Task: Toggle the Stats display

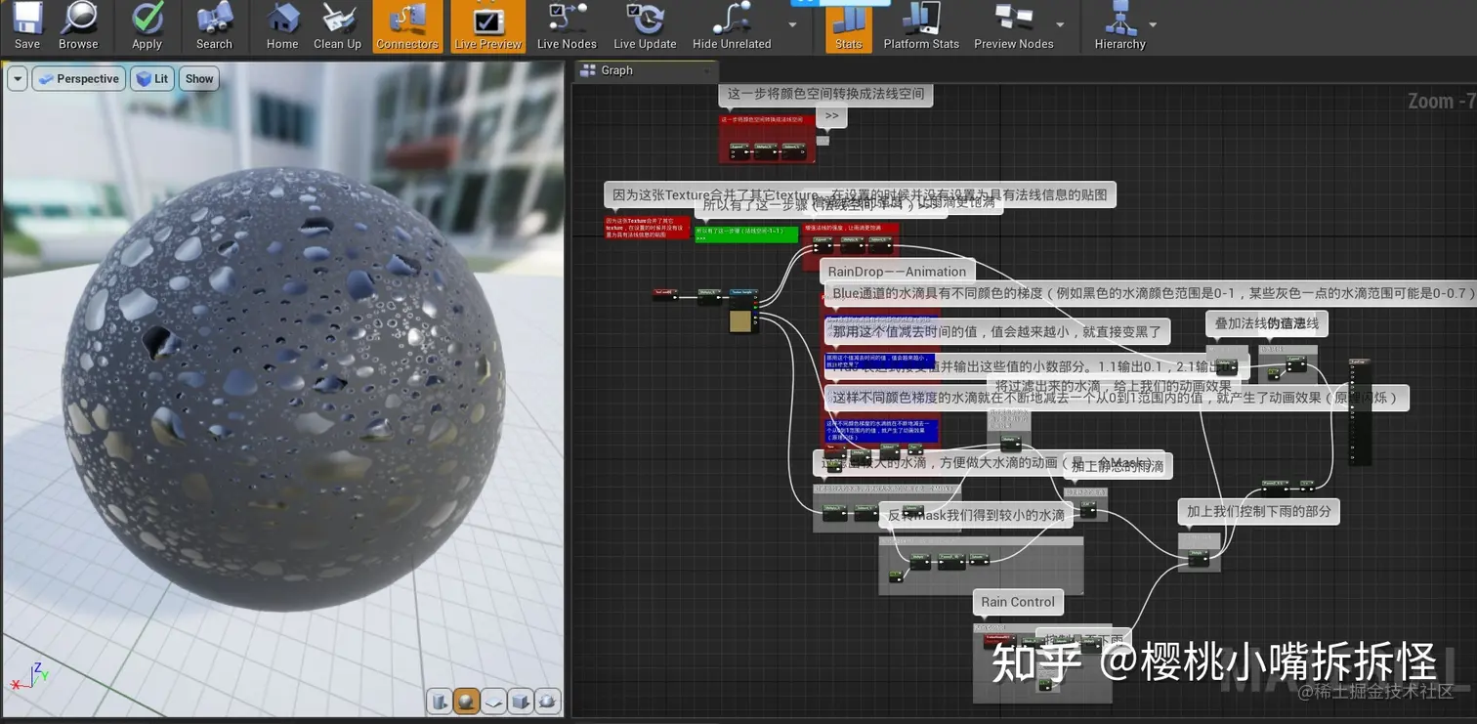Action: pyautogui.click(x=849, y=26)
